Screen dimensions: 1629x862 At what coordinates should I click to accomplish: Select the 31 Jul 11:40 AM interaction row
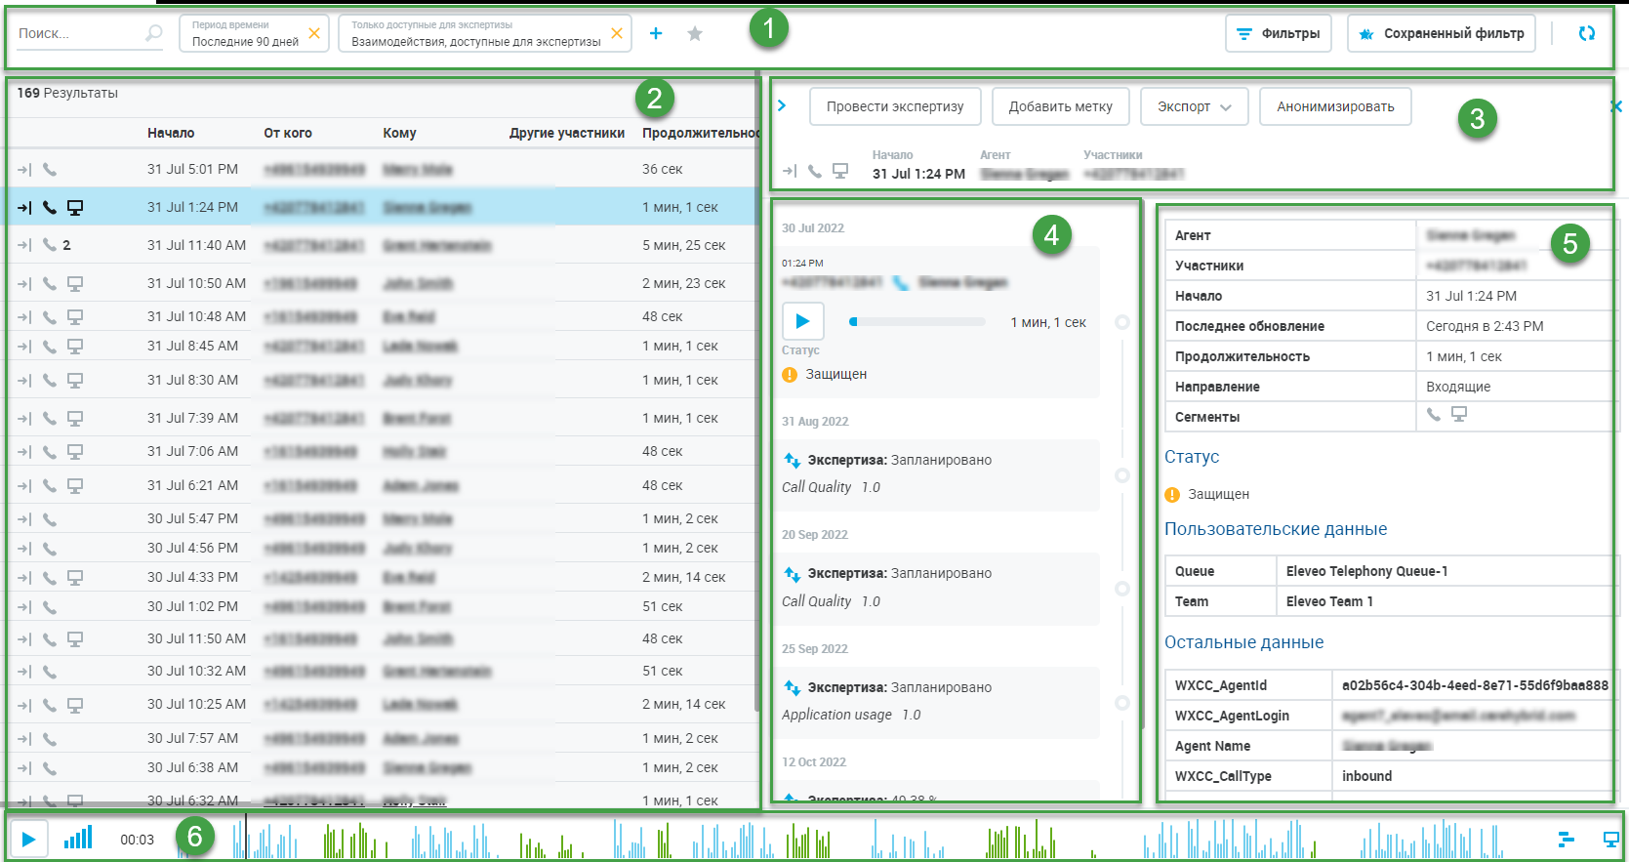pyautogui.click(x=383, y=245)
